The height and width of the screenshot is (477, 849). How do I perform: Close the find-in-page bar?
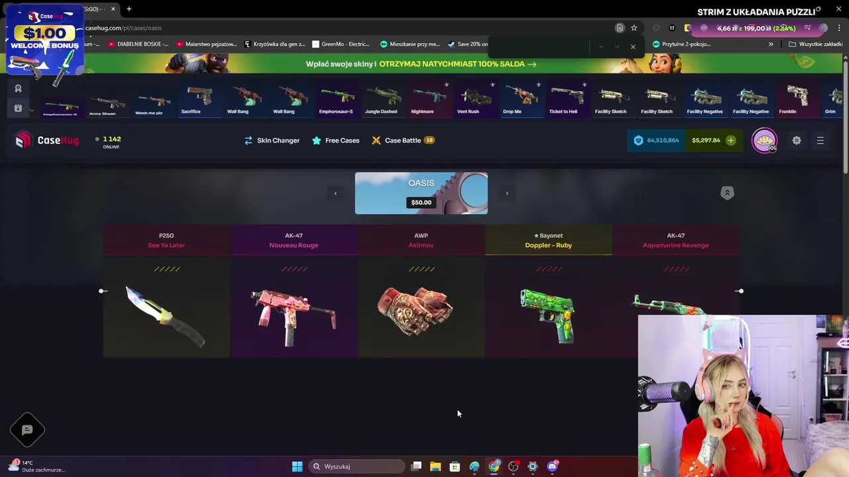pyautogui.click(x=633, y=46)
